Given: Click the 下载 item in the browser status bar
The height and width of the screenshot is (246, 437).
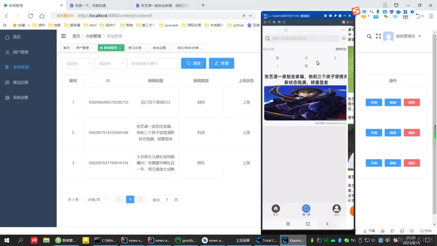Looking at the screenshot, I should point(369,231).
